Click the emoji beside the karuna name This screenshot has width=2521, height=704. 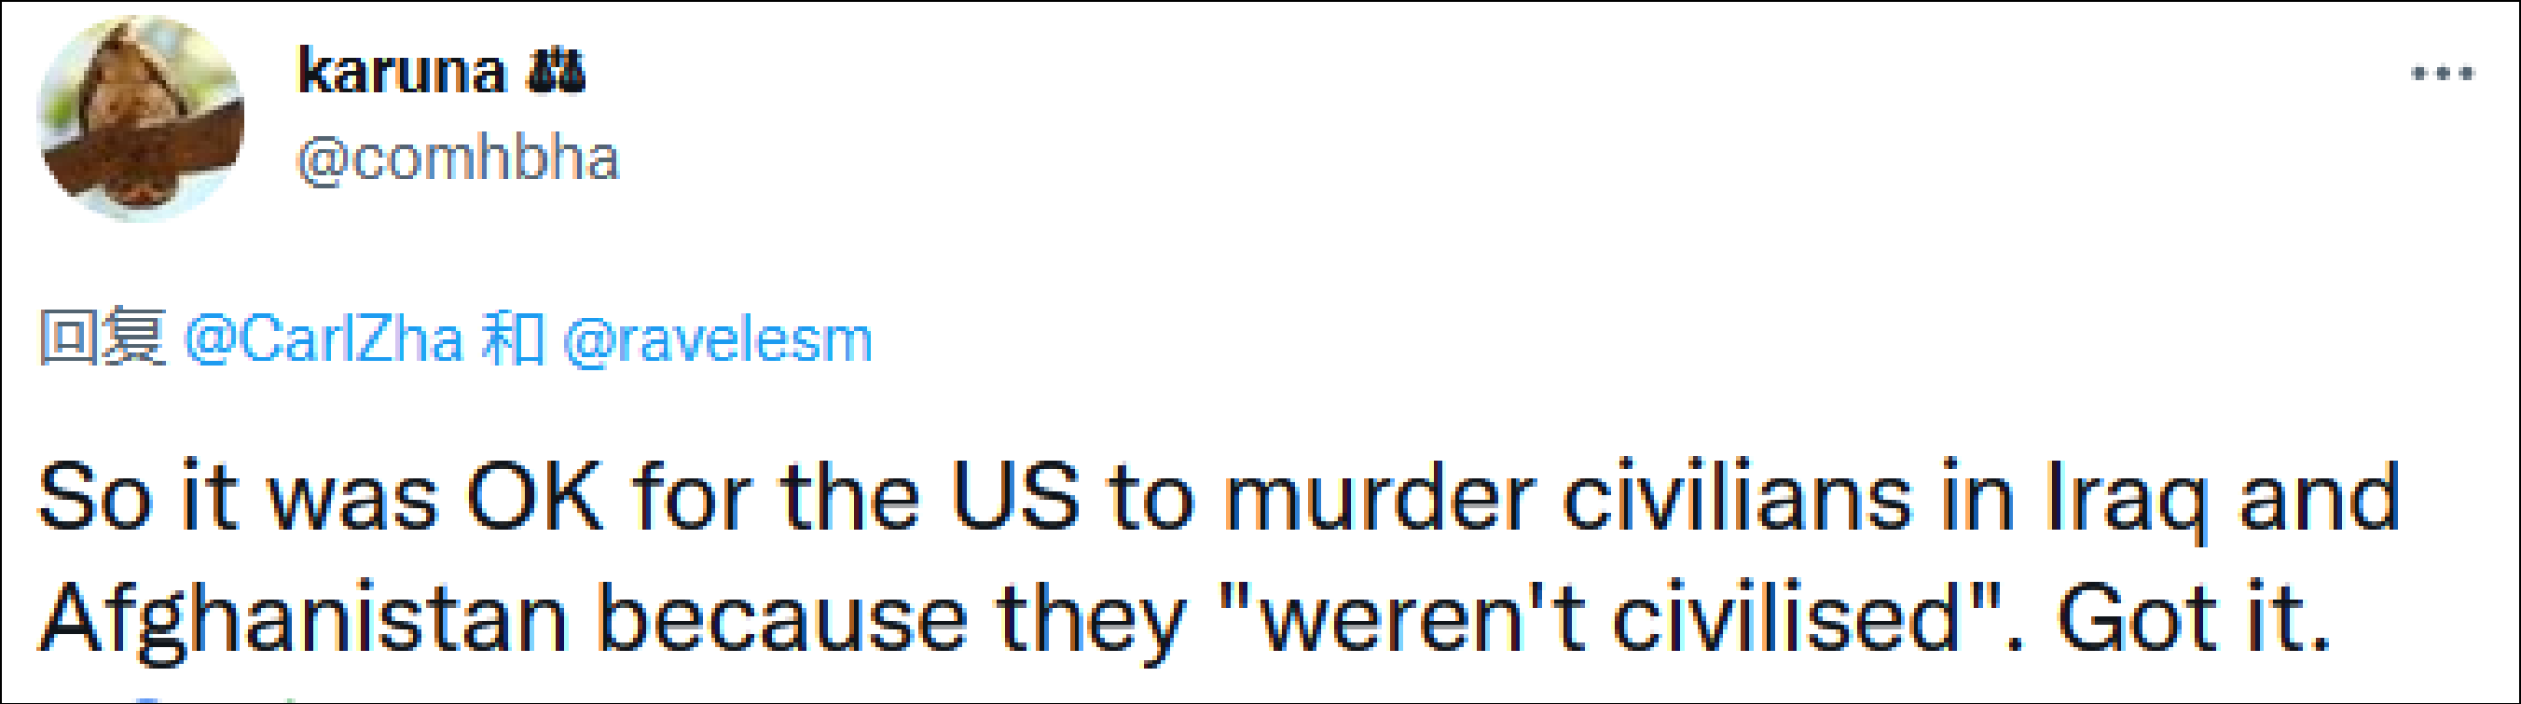tap(556, 73)
